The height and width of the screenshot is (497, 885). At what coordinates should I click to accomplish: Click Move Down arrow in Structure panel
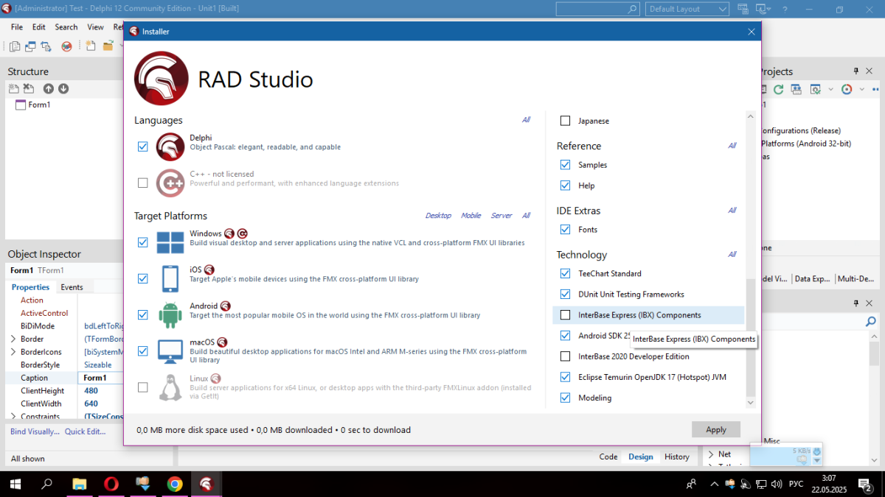(63, 88)
